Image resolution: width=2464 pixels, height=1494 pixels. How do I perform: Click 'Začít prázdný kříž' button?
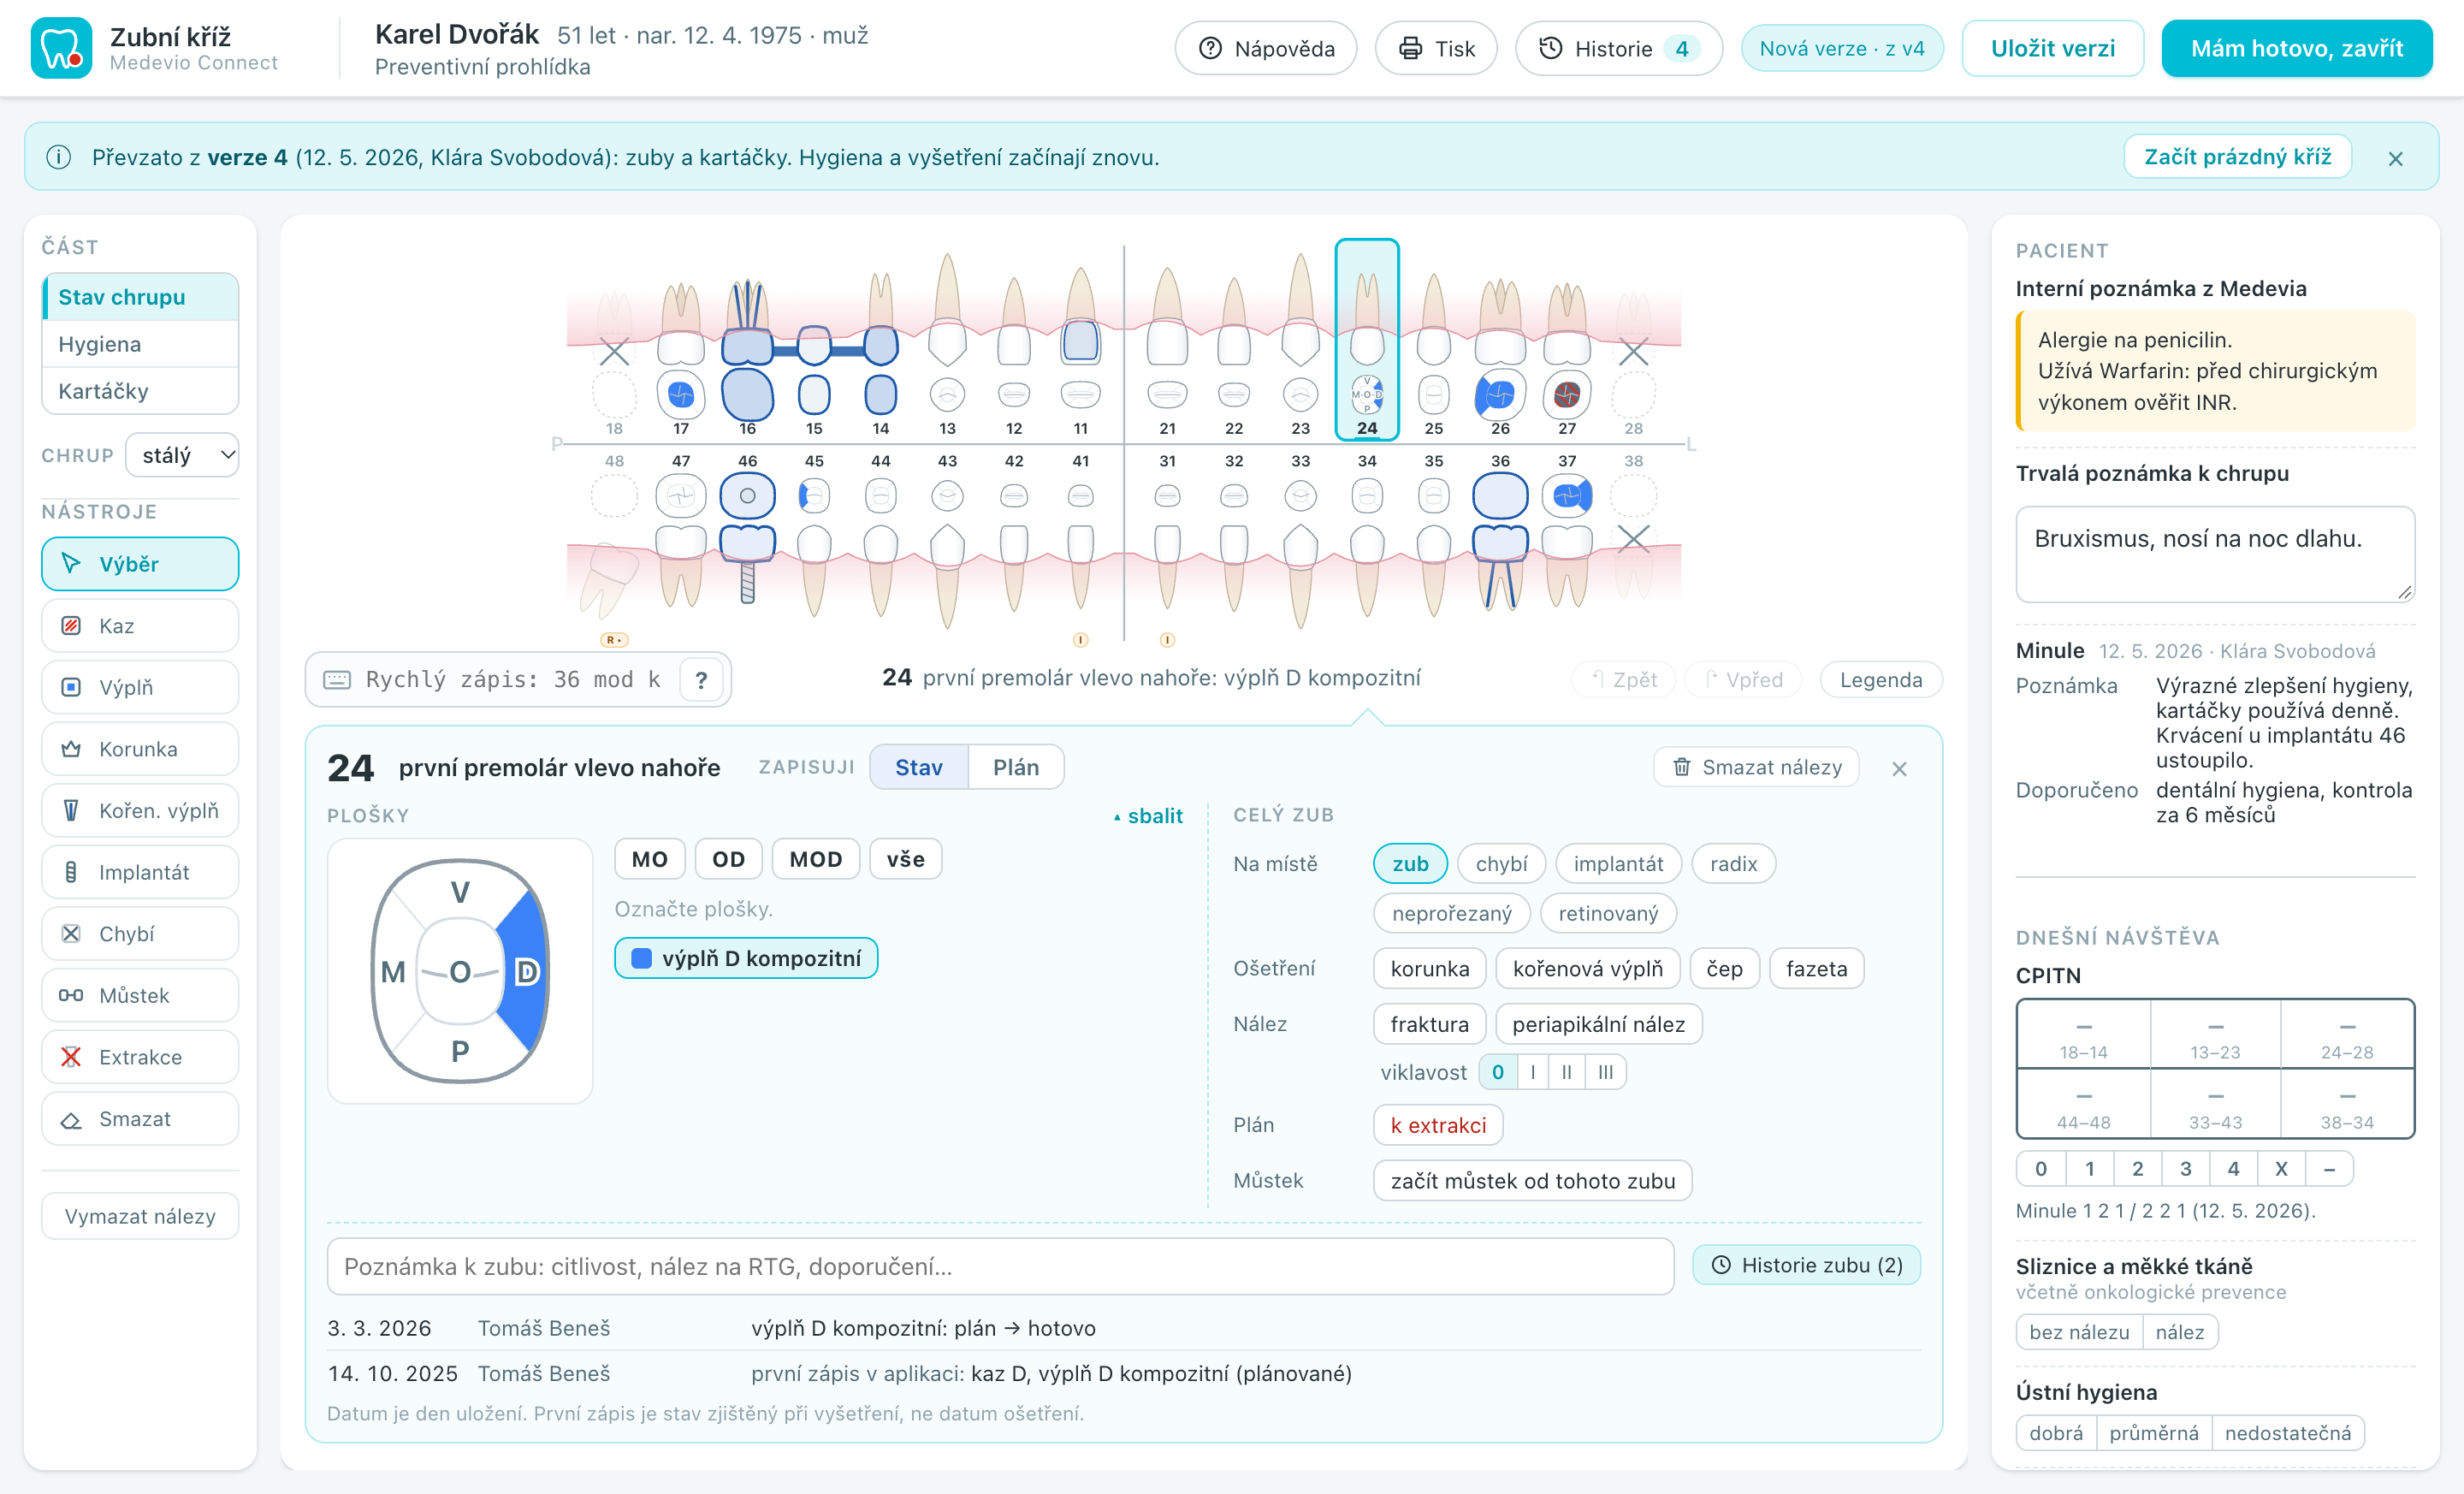coord(2237,157)
